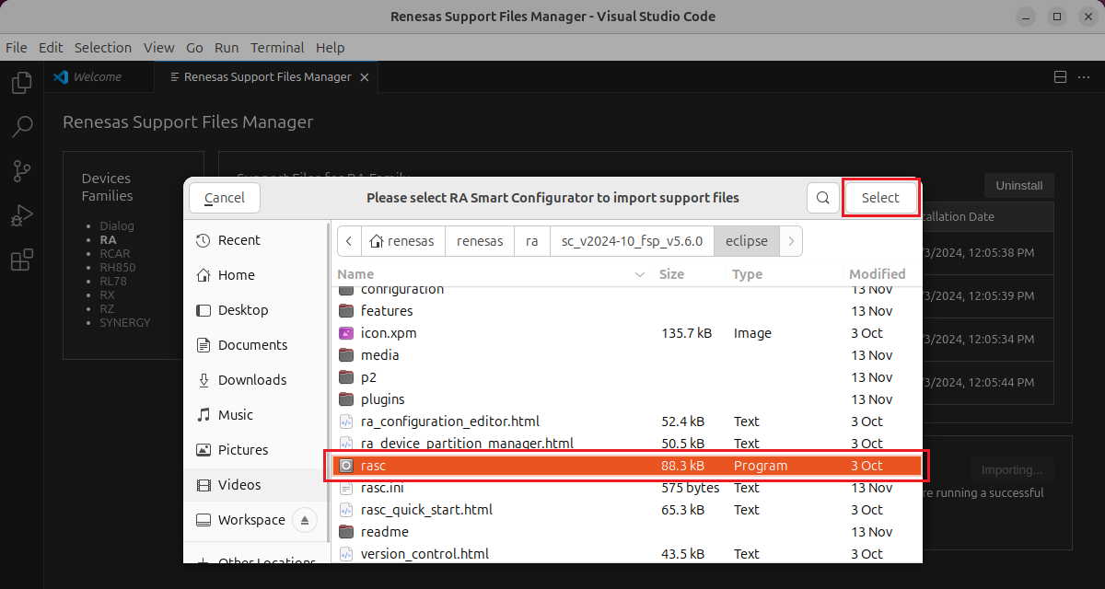This screenshot has height=589, width=1105.
Task: Open the Edit menu
Action: (51, 48)
